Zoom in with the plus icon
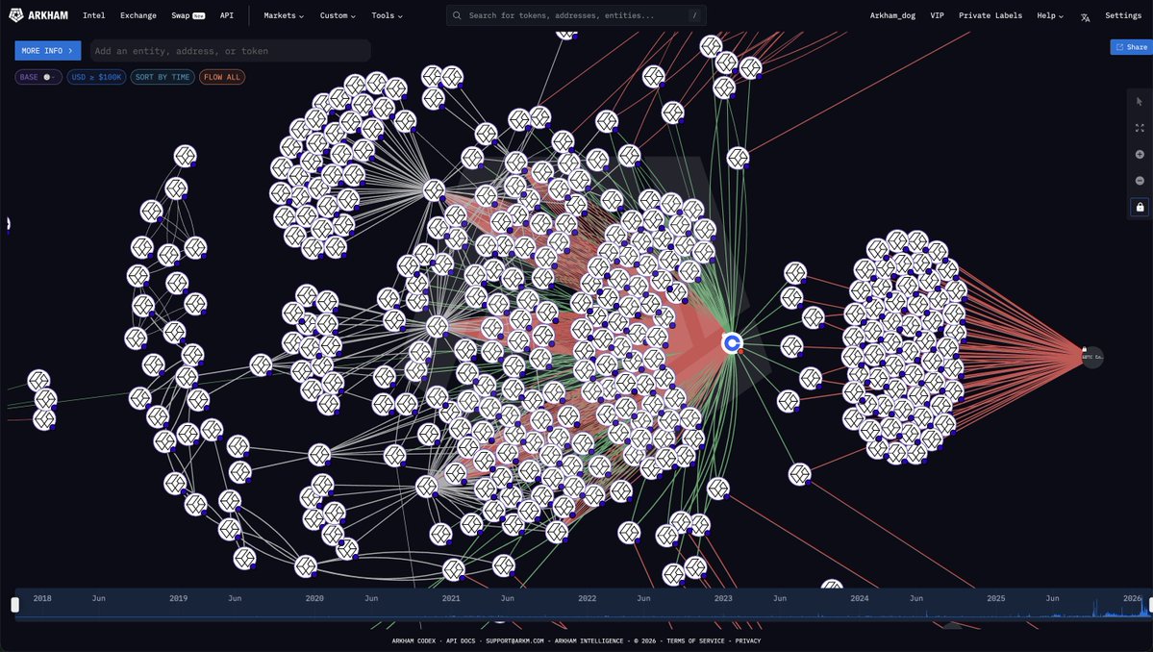 (1140, 154)
